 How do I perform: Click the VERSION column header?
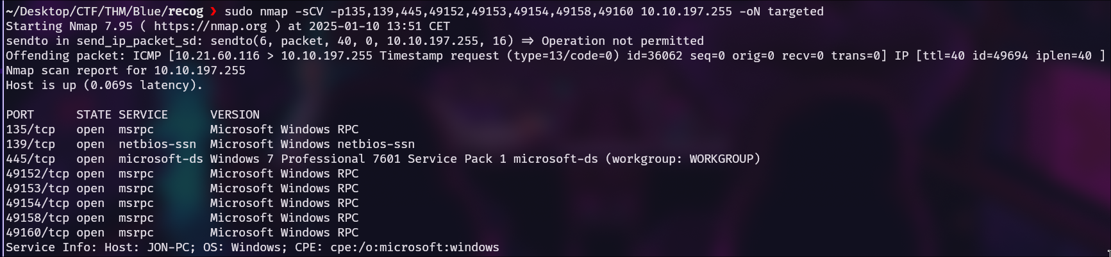(235, 115)
